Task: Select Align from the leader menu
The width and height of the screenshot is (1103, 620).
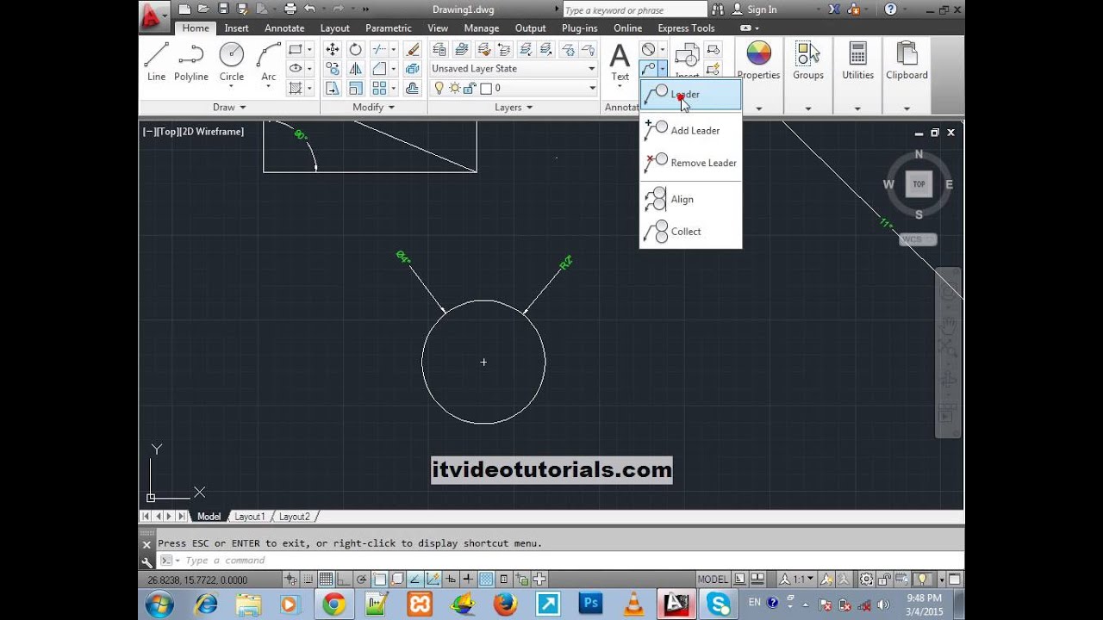Action: 690,199
